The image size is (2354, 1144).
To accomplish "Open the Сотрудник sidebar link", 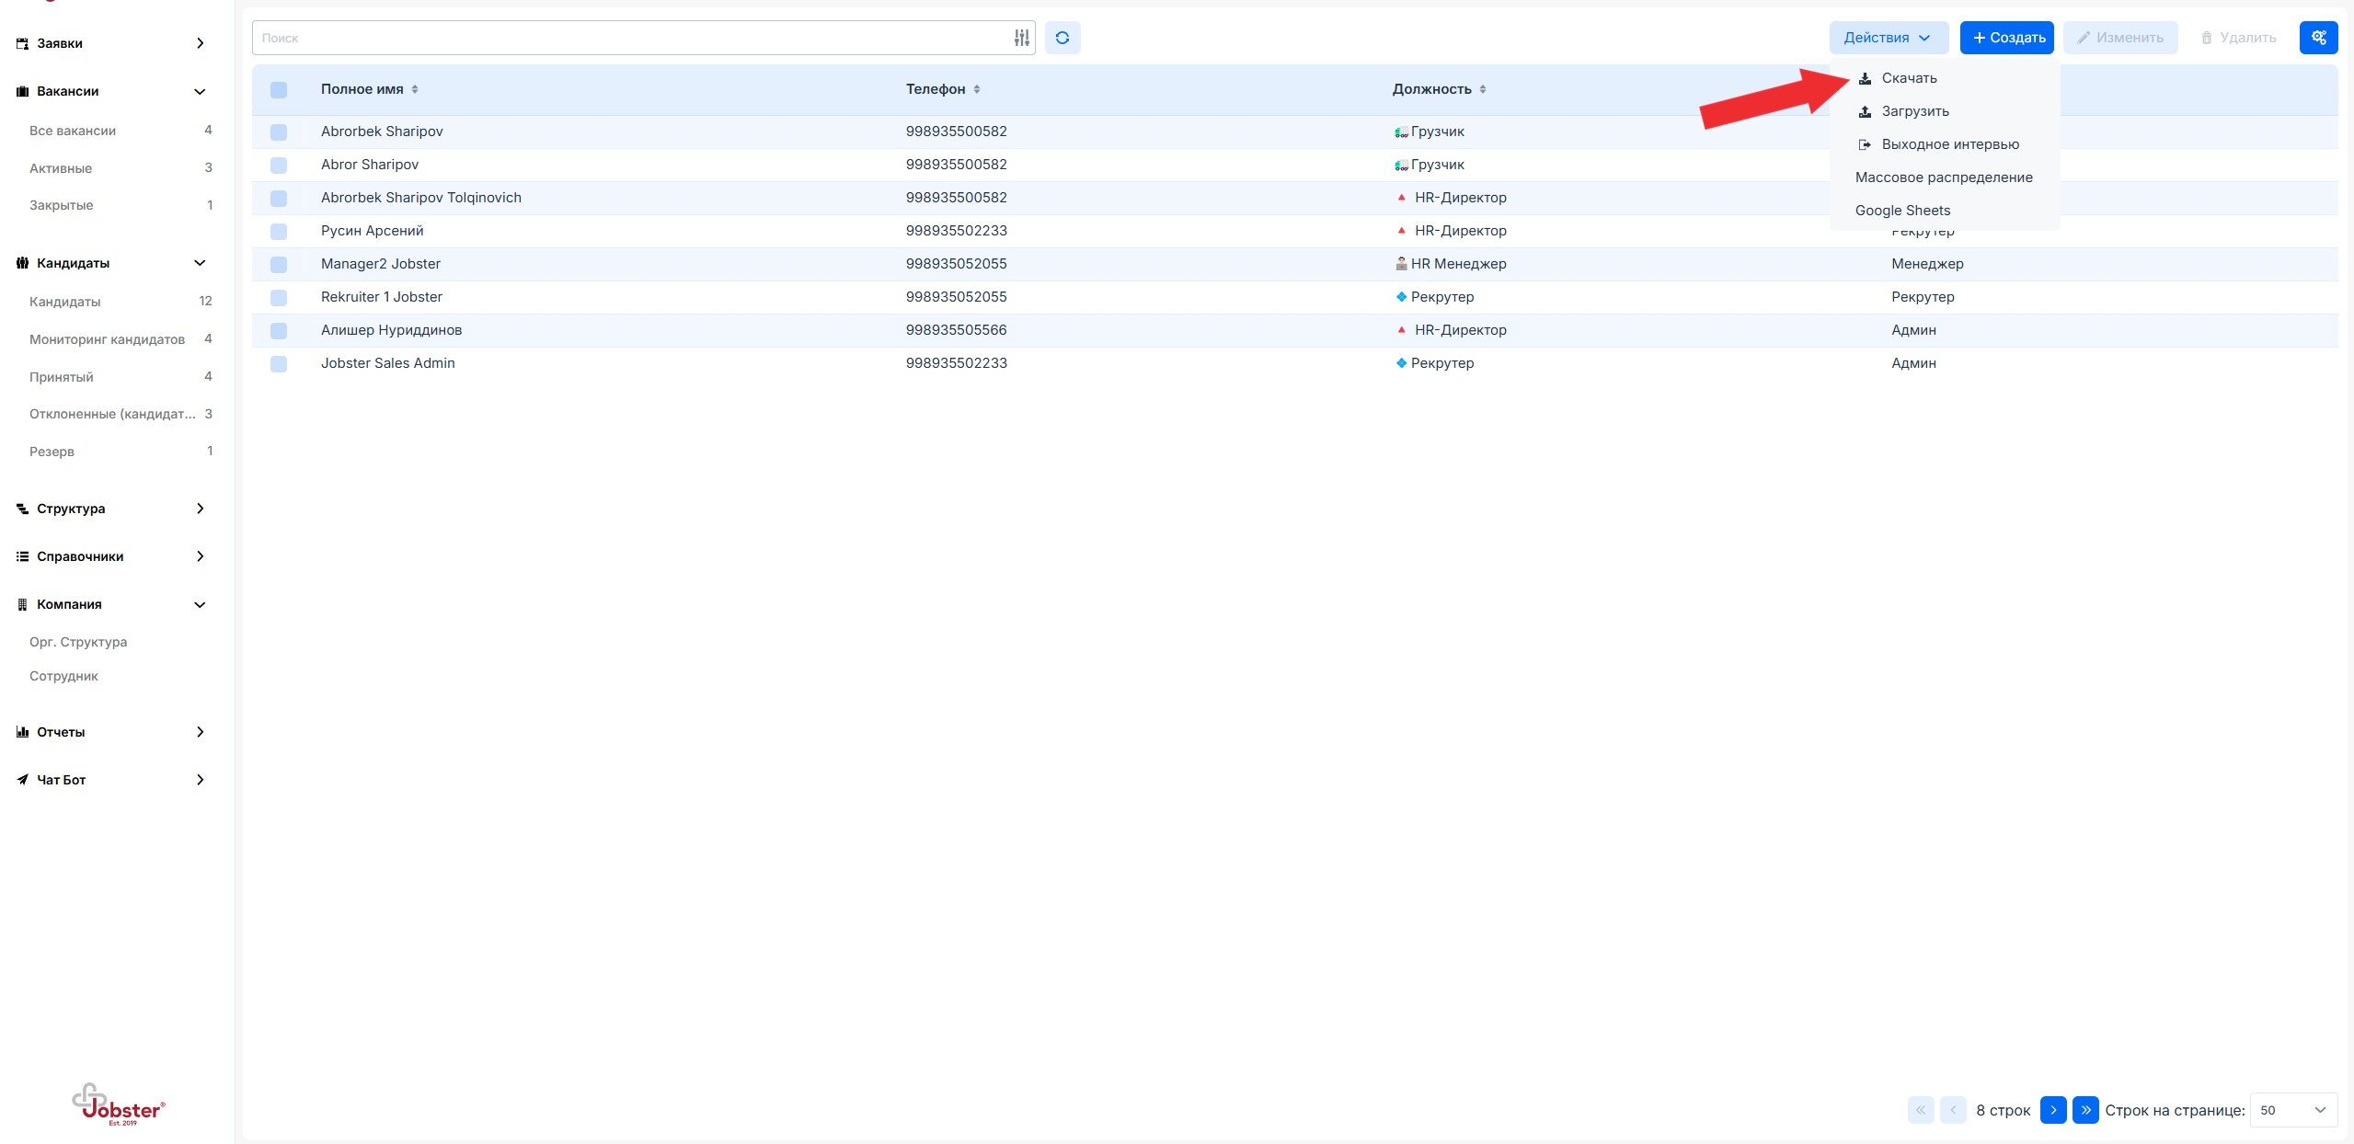I will coord(63,676).
